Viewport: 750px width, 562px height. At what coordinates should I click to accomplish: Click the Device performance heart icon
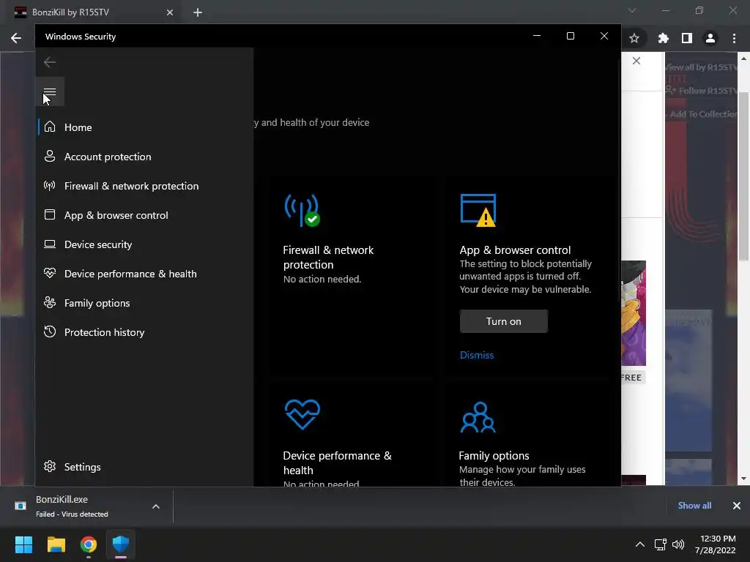click(x=302, y=414)
